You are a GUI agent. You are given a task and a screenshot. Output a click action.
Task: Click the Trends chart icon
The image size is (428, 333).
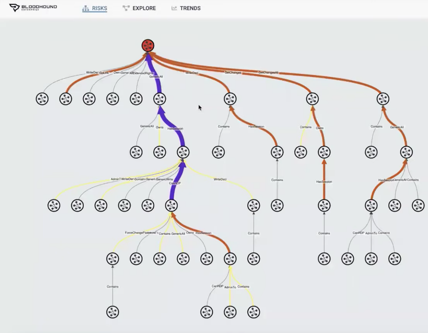click(174, 8)
